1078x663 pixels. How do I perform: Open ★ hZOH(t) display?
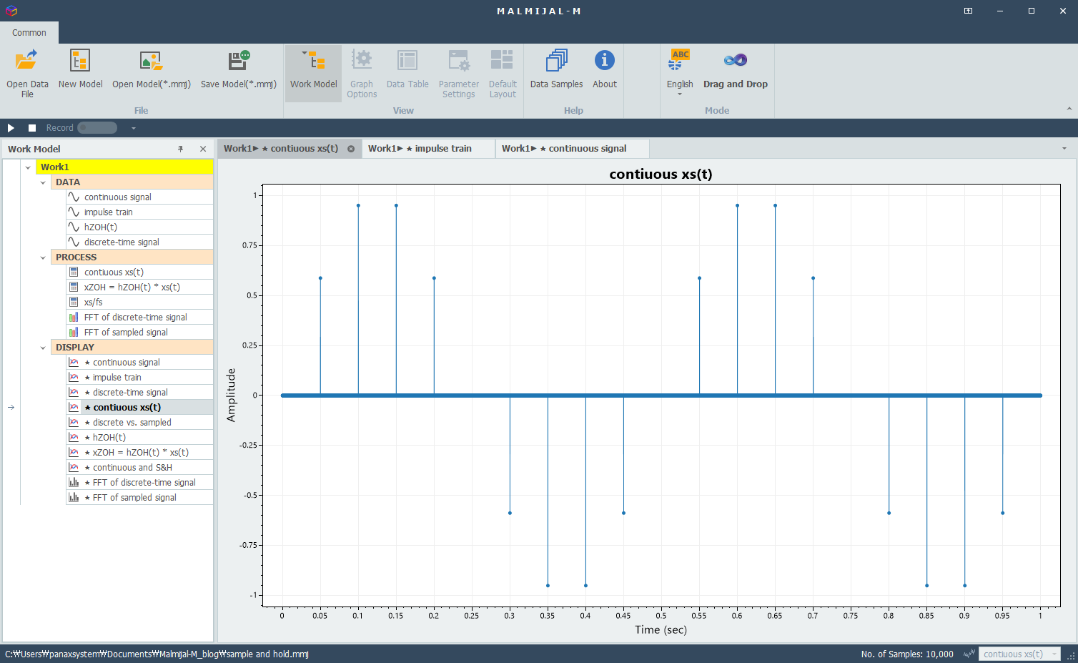point(139,437)
